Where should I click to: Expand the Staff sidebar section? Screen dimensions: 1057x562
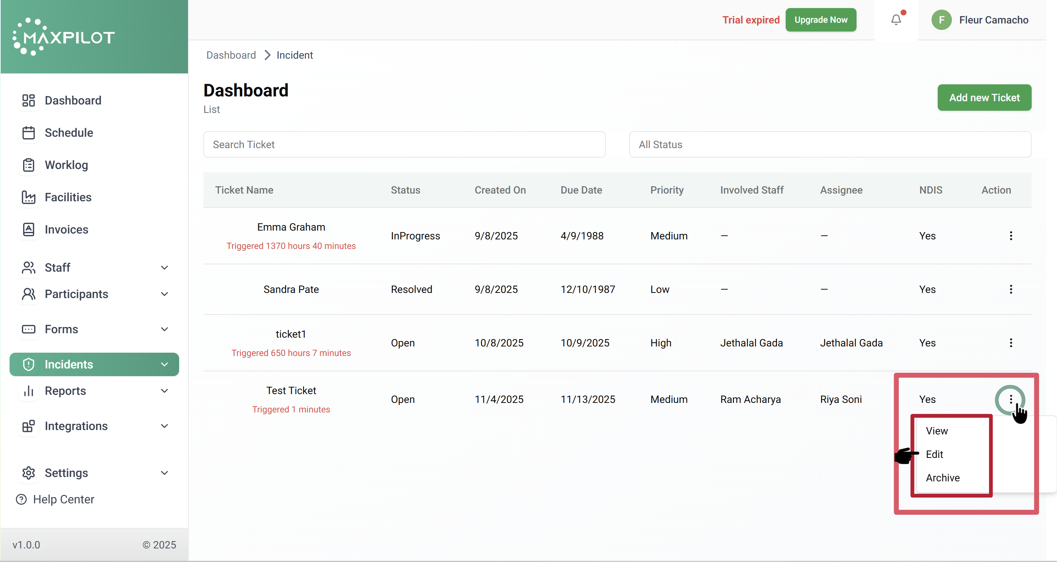click(164, 268)
